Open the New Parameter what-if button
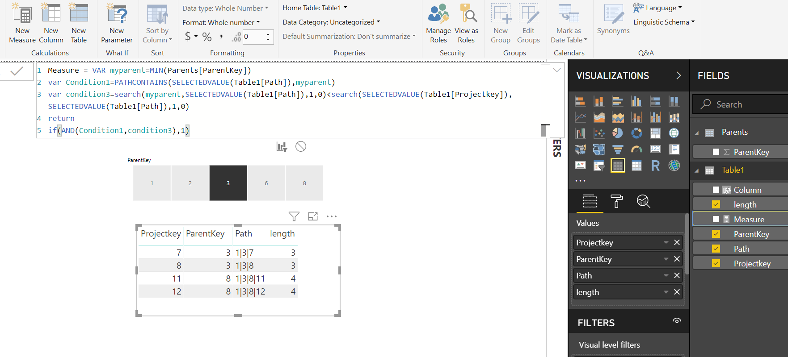The image size is (788, 357). pos(117,23)
